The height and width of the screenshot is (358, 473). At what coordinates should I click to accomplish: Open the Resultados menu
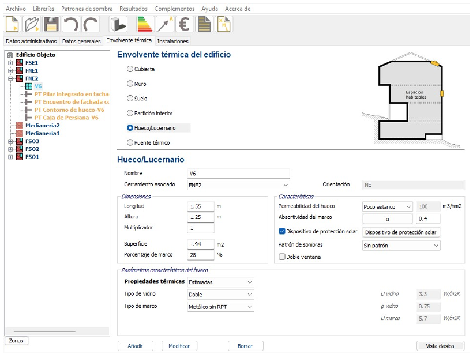coord(133,9)
